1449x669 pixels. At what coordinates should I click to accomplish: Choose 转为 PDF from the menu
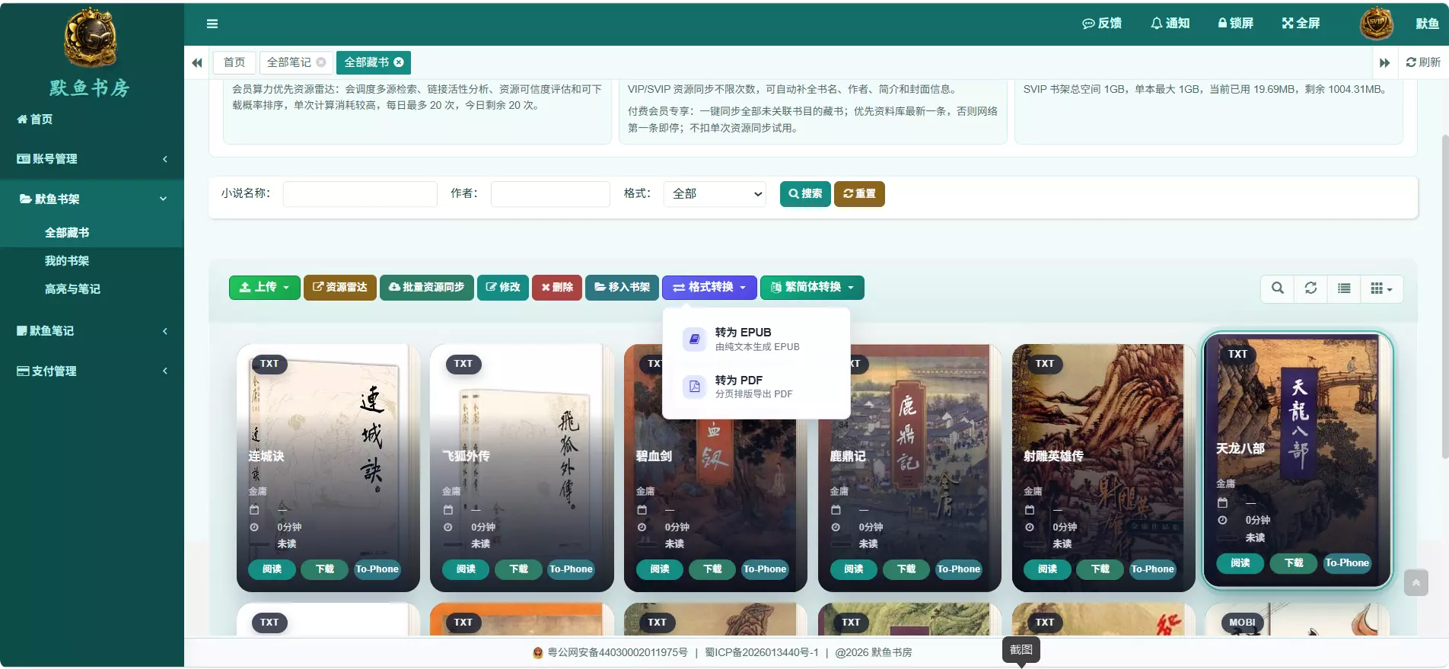(x=756, y=387)
